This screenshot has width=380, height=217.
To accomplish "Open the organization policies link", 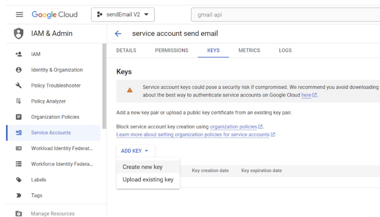I will [234, 127].
